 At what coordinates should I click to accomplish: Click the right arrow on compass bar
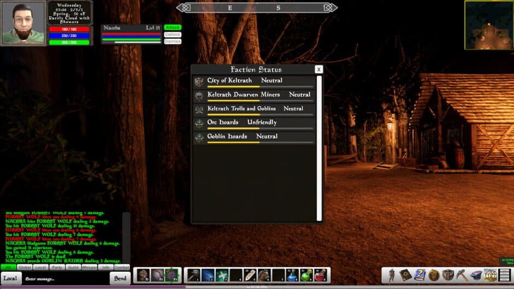[x=330, y=8]
